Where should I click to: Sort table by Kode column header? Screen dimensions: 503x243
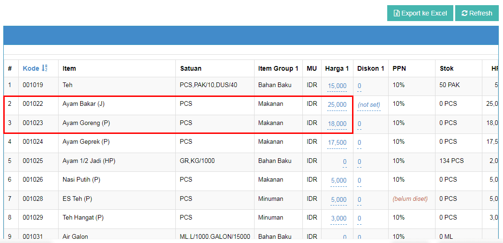(x=31, y=68)
